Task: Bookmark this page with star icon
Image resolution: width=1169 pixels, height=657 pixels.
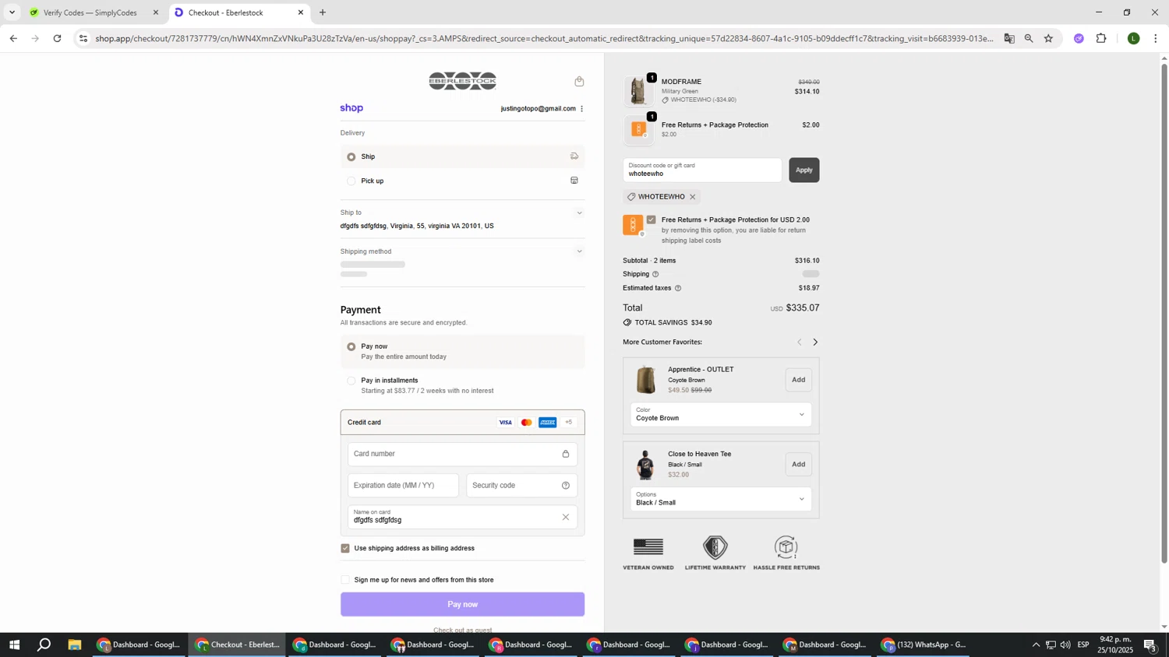Action: [1048, 38]
